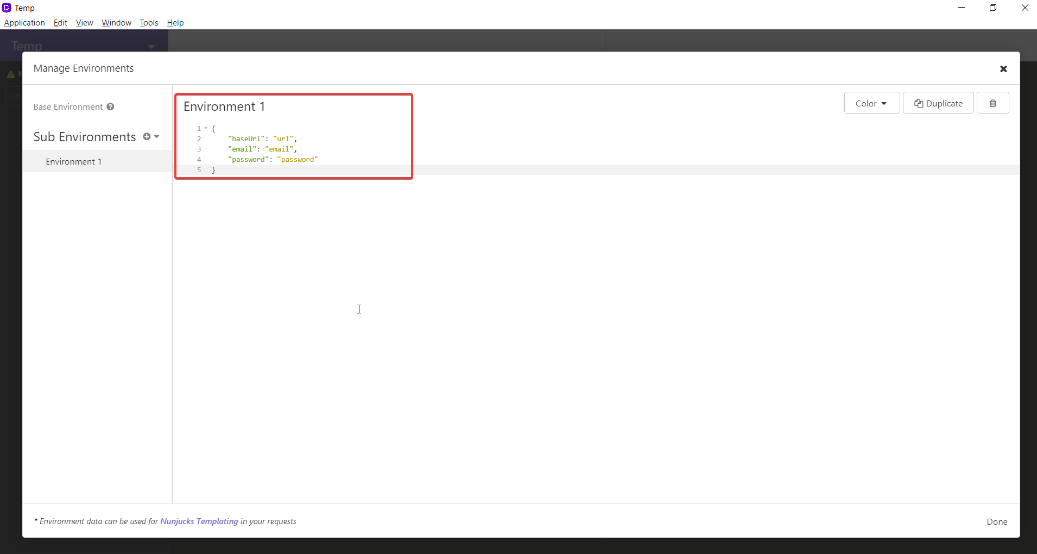
Task: Click the Base Environment help question icon
Action: click(110, 106)
